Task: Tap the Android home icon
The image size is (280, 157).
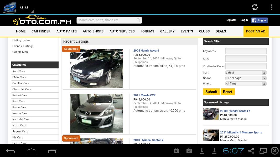Action: [32, 151]
